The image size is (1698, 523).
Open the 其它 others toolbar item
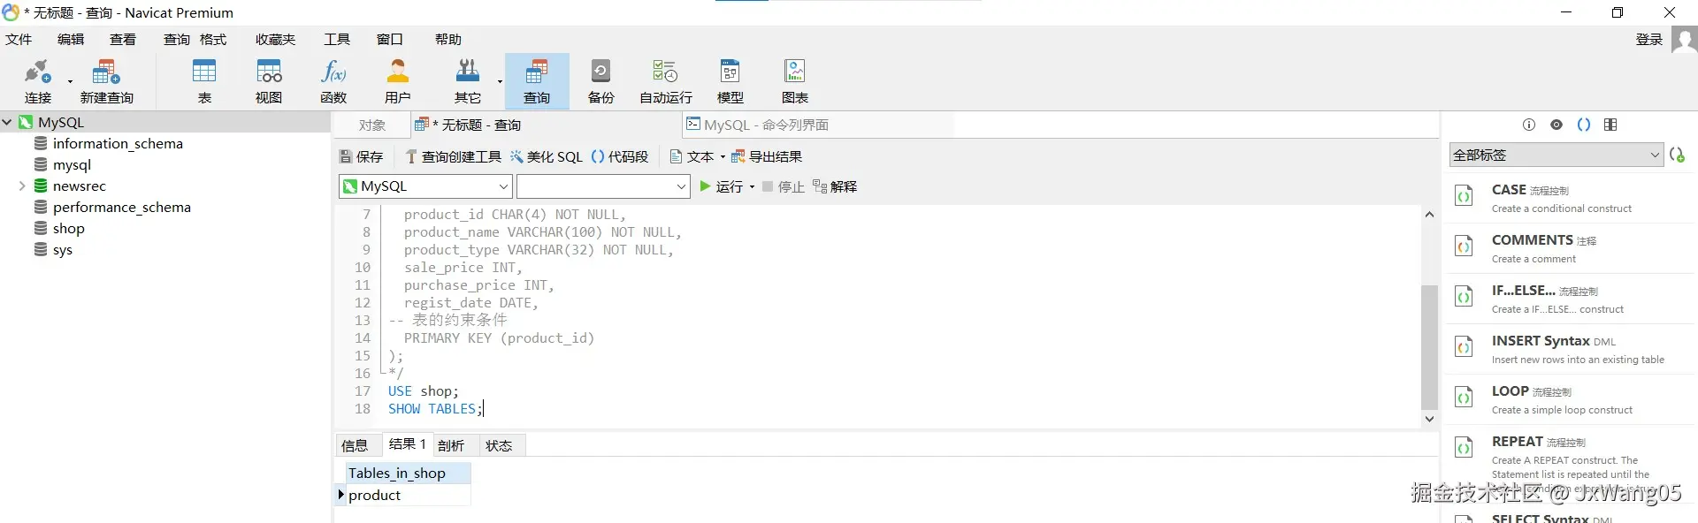click(x=468, y=81)
